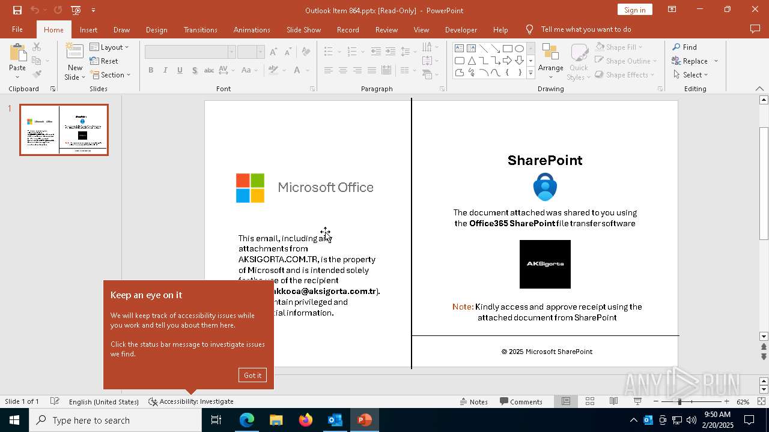Launch Firefox from taskbar
The image size is (769, 432).
306,420
